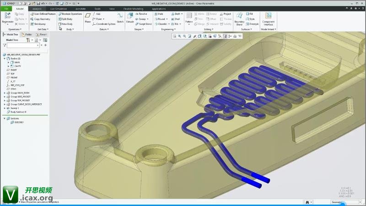Image resolution: width=366 pixels, height=206 pixels.
Task: Expand the Sweep 1 feature node
Action: pos(5,108)
